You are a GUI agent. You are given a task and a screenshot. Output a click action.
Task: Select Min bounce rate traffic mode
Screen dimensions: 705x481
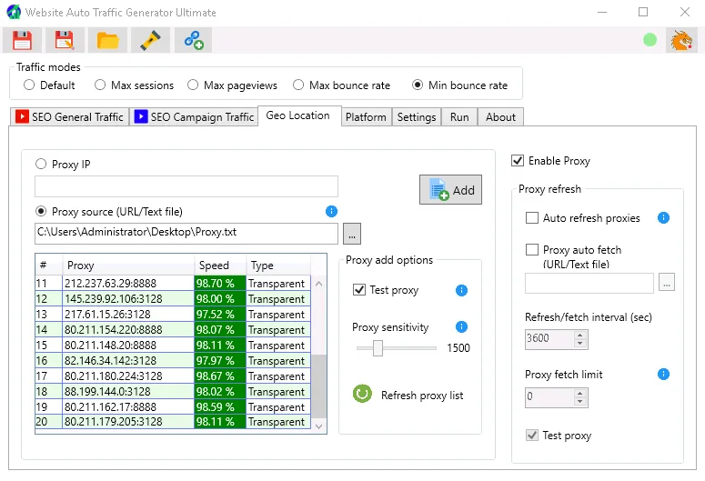coord(418,85)
